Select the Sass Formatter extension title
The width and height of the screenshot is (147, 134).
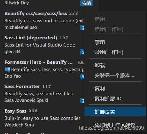point(22,87)
